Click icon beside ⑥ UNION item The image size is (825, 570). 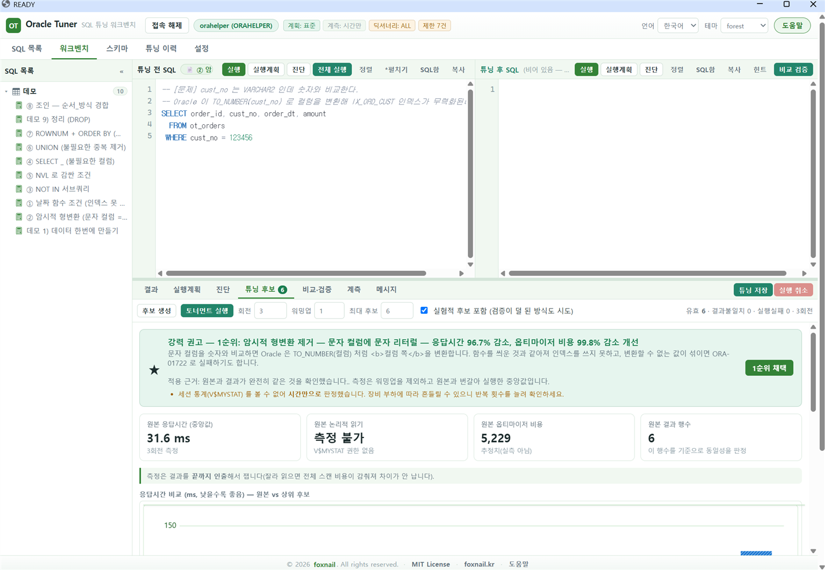19,147
